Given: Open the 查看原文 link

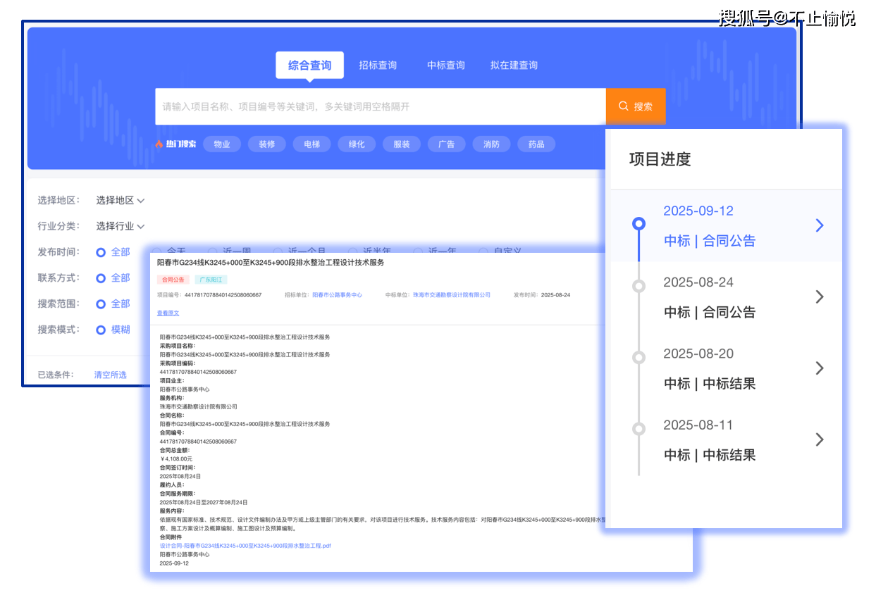Looking at the screenshot, I should (x=168, y=313).
